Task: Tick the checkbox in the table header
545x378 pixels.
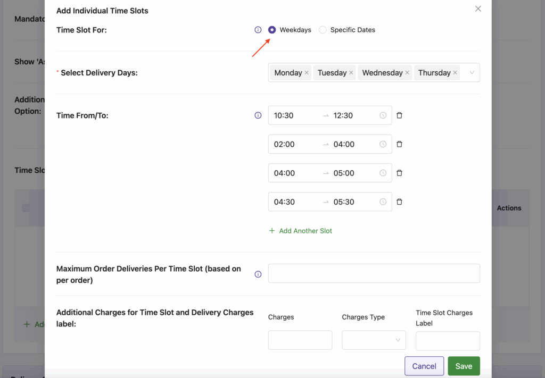Action: [26, 208]
